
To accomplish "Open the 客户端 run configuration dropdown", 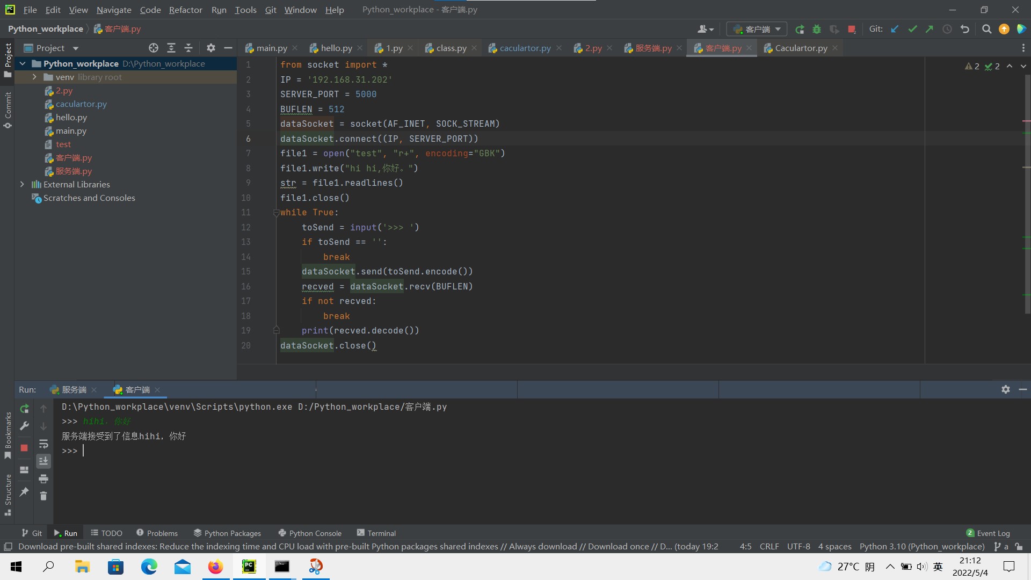I will click(x=757, y=29).
